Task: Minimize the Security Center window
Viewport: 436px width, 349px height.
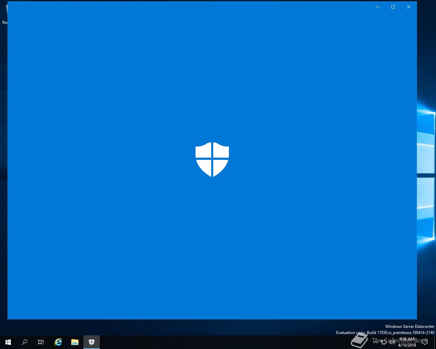Action: pyautogui.click(x=377, y=7)
